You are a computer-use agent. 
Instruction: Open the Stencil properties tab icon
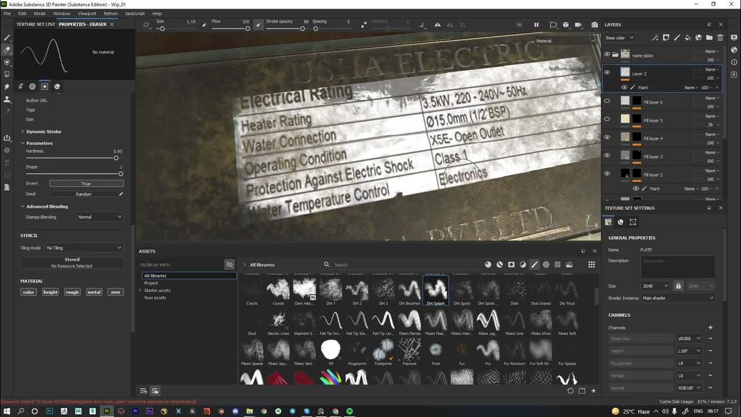[45, 86]
